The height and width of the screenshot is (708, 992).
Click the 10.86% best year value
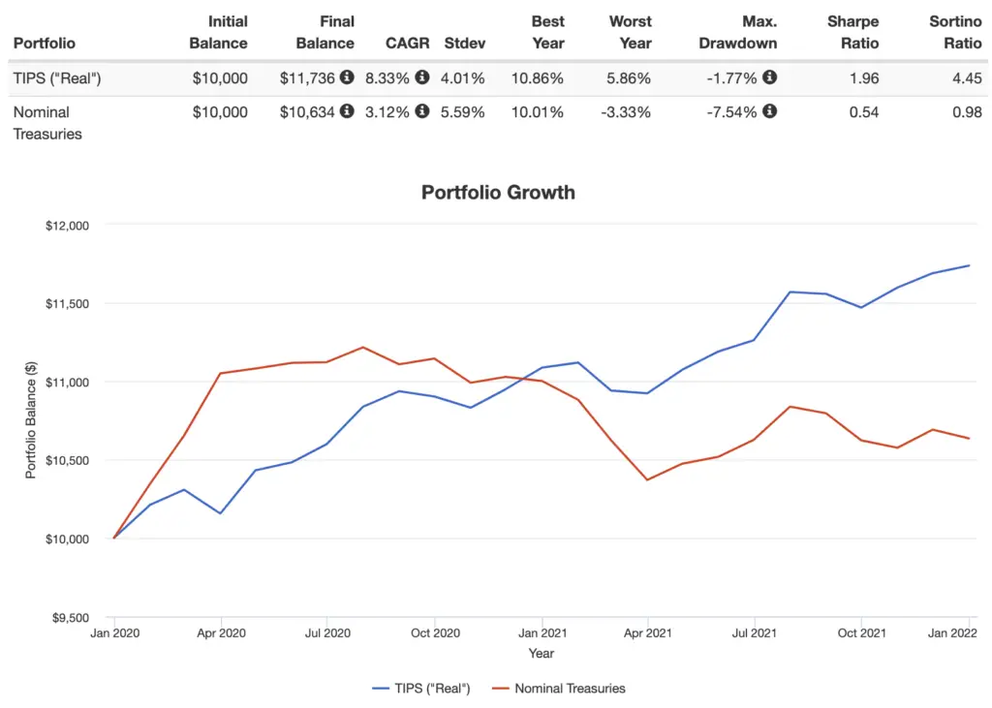click(x=537, y=78)
